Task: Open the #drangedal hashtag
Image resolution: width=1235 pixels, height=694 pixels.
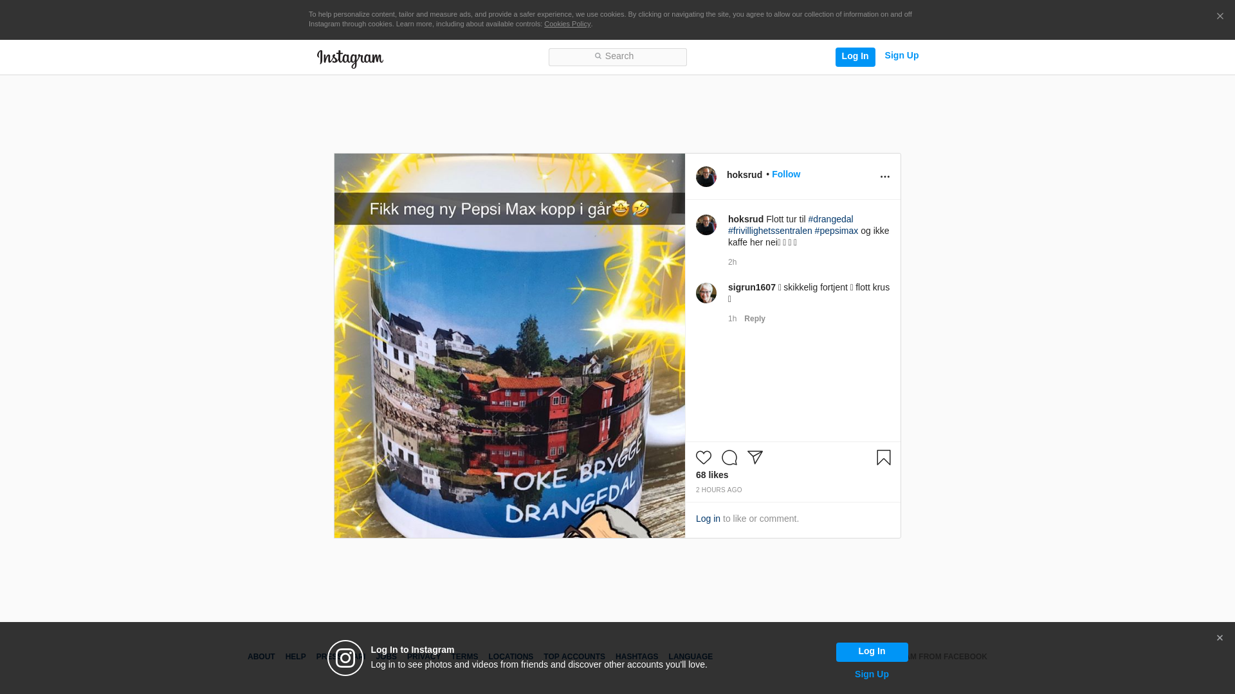Action: click(830, 219)
